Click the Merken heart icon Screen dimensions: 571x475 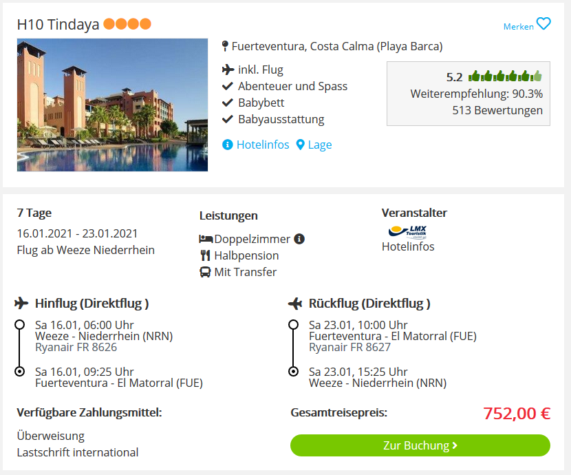click(543, 23)
